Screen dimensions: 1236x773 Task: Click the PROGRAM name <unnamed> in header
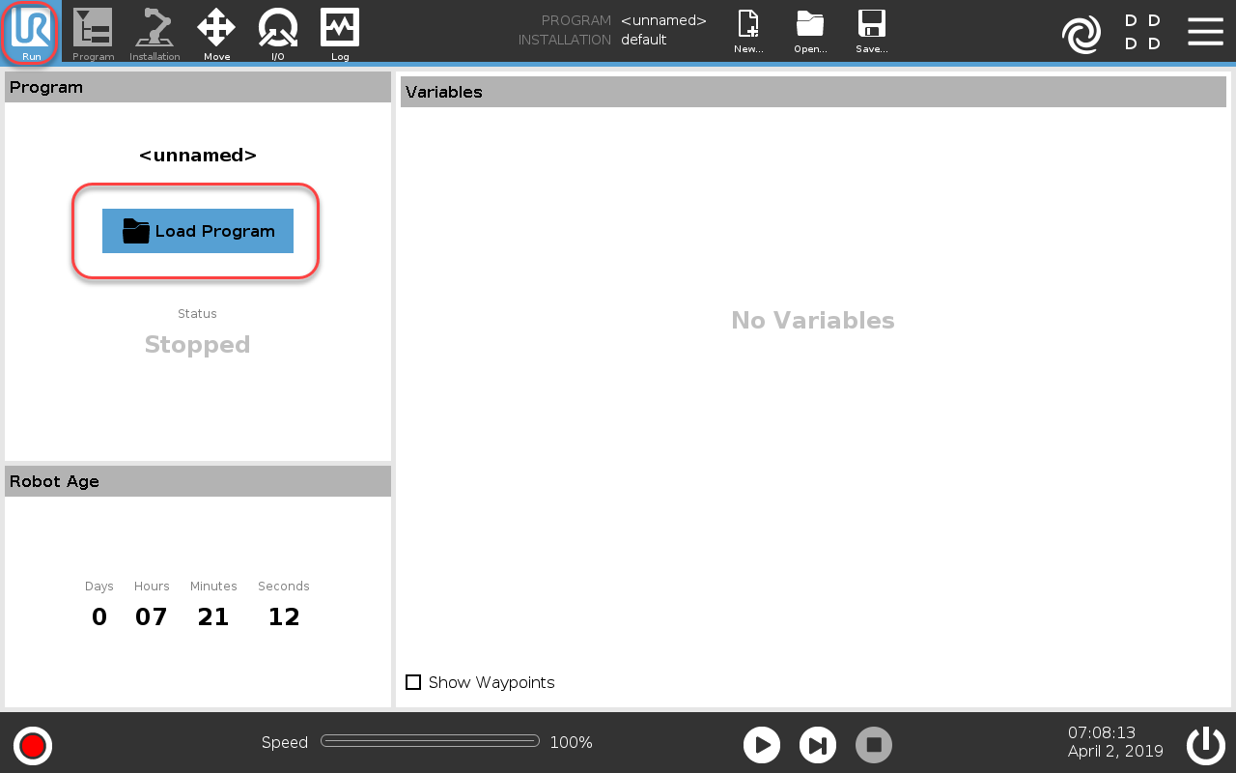(663, 19)
